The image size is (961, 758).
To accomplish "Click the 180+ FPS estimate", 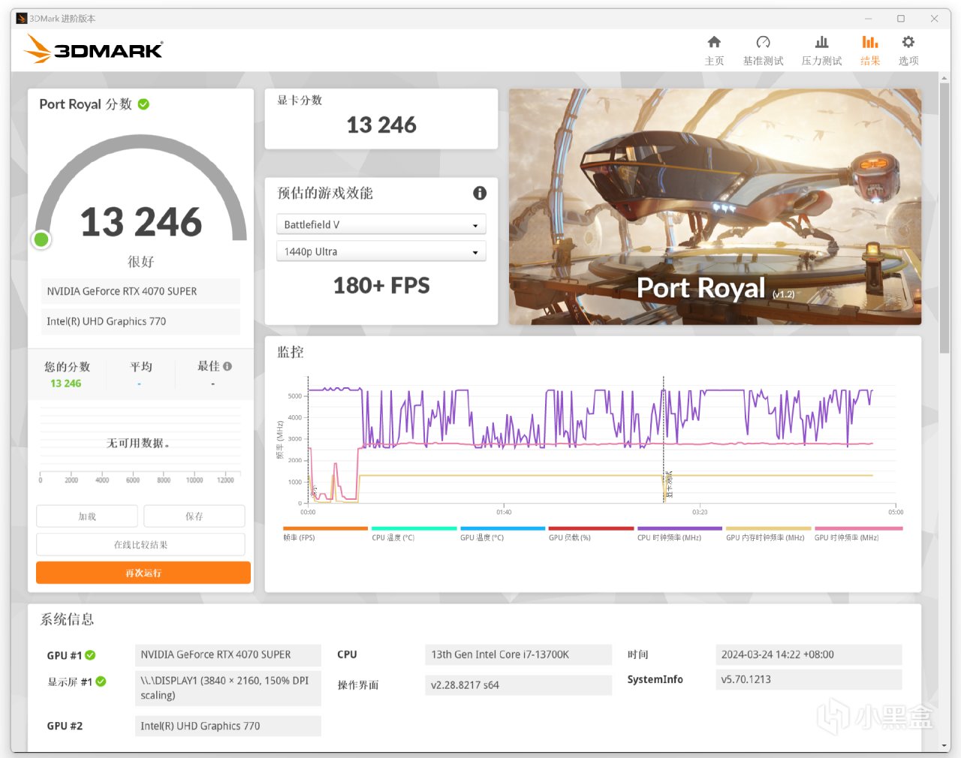I will (x=381, y=285).
